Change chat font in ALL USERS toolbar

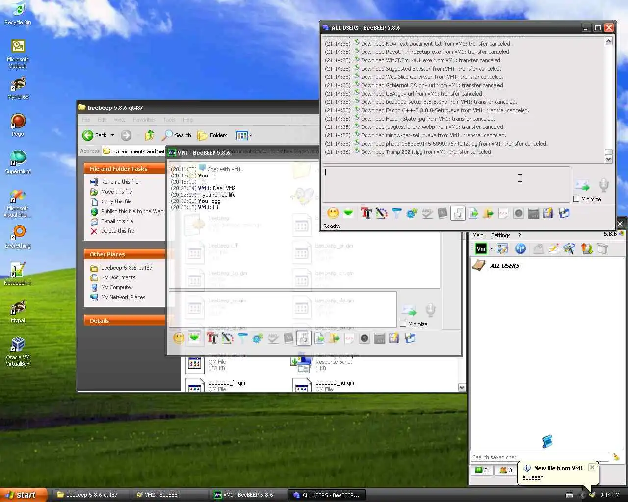coord(366,213)
